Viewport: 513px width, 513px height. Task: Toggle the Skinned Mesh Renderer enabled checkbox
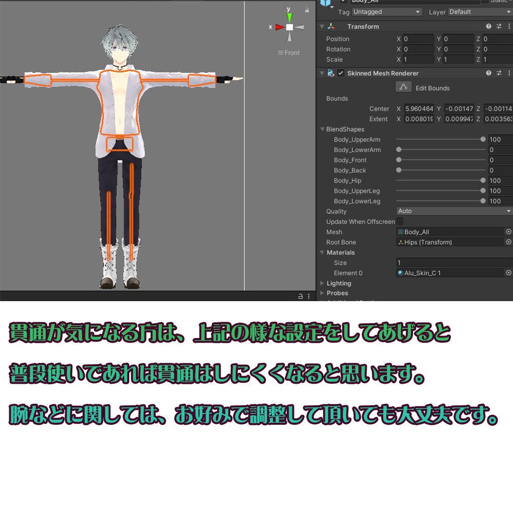(341, 73)
